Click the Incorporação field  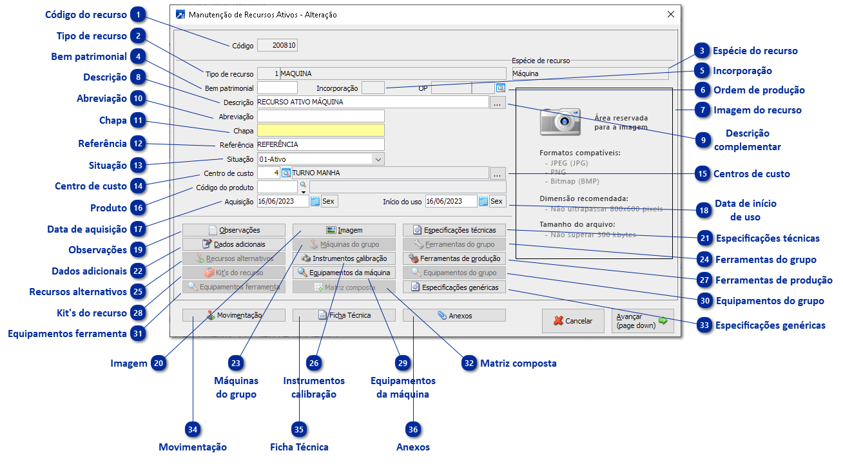[373, 88]
